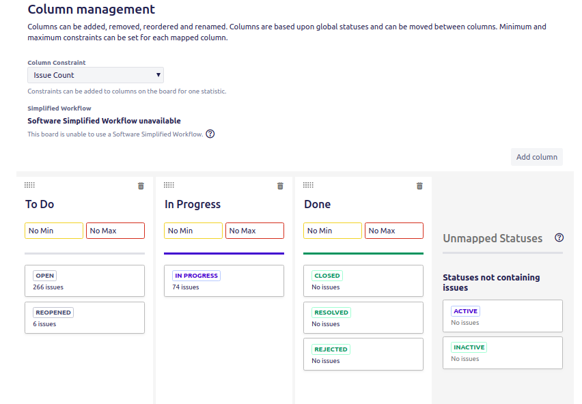Delete the In Progress column via trash icon

pyautogui.click(x=280, y=186)
